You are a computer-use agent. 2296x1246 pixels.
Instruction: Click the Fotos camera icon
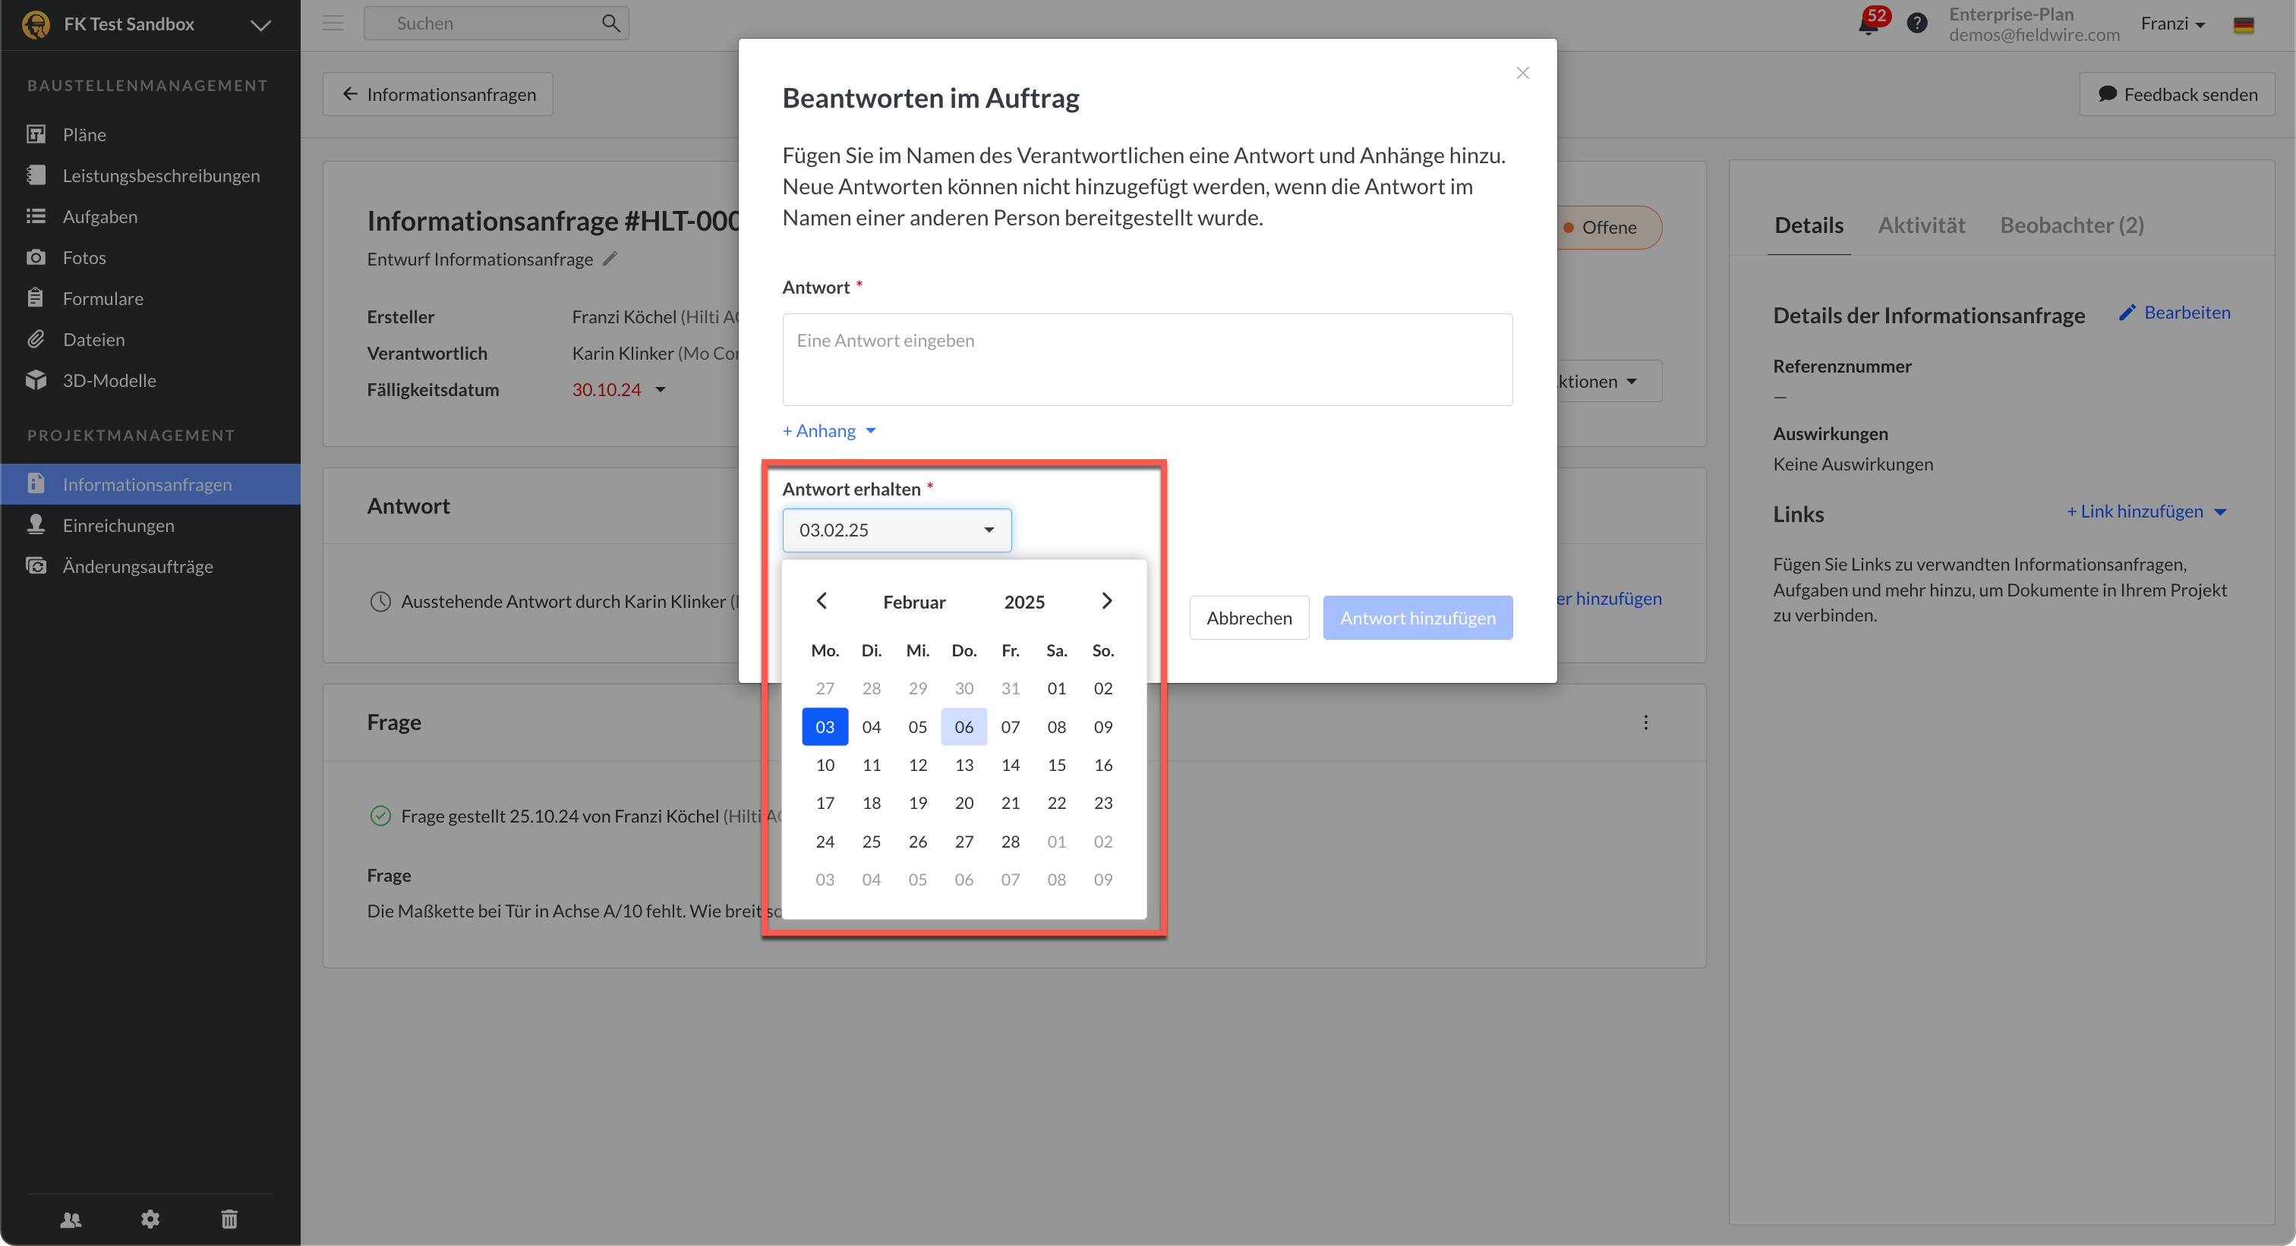click(36, 257)
